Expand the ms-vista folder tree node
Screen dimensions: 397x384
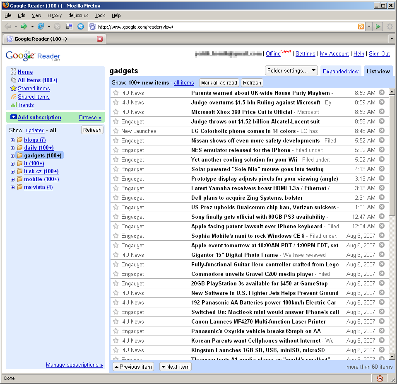tap(12, 187)
